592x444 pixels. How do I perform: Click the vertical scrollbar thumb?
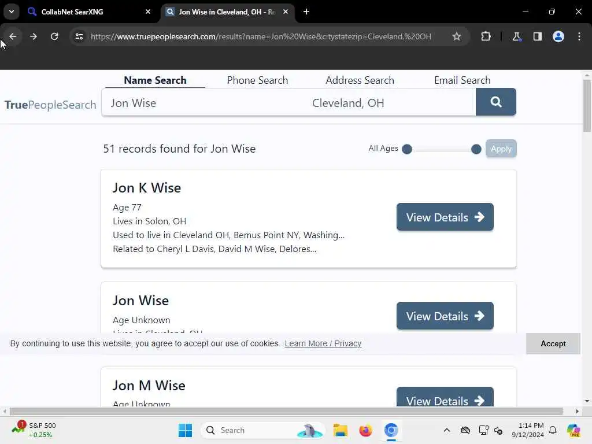(587, 106)
